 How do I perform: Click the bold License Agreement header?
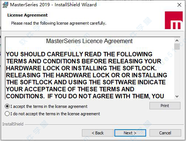coord(27,15)
